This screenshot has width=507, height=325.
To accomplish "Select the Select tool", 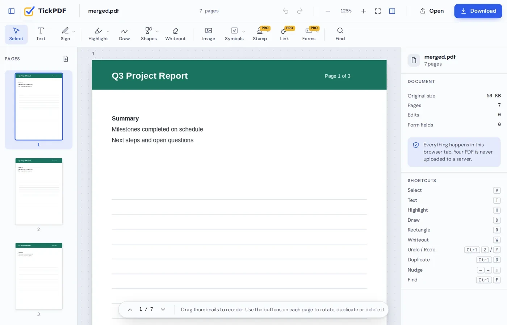I will pyautogui.click(x=16, y=34).
